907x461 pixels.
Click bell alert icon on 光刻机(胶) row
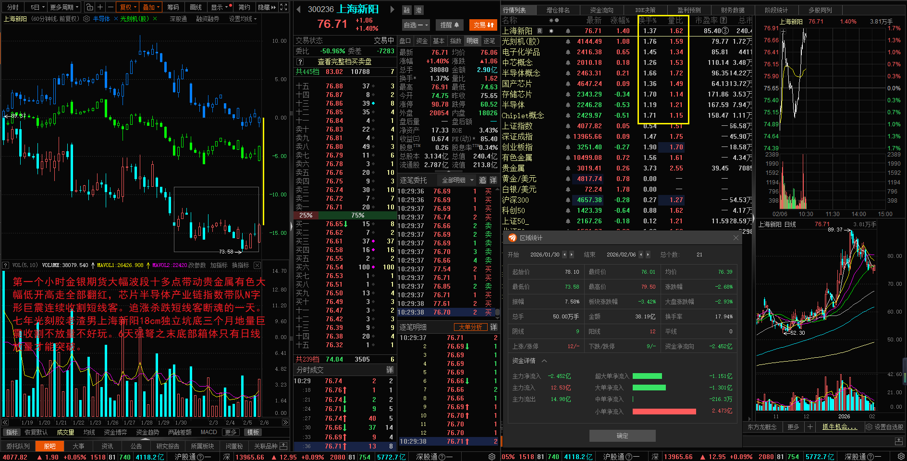(568, 41)
